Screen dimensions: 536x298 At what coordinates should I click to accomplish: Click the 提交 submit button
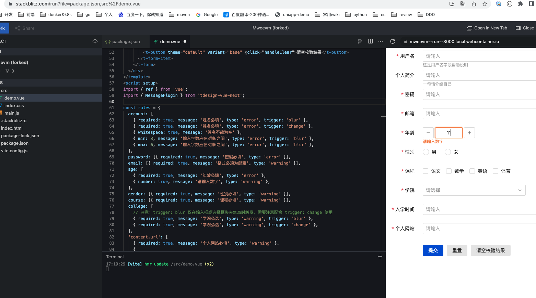[x=433, y=250]
